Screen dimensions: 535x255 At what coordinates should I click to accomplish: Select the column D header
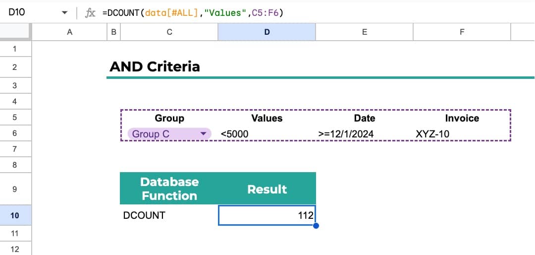pyautogui.click(x=267, y=32)
